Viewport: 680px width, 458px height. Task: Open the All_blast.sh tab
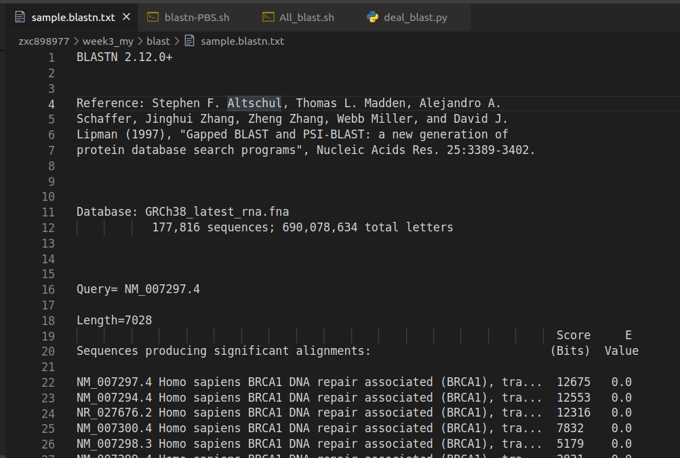[306, 18]
